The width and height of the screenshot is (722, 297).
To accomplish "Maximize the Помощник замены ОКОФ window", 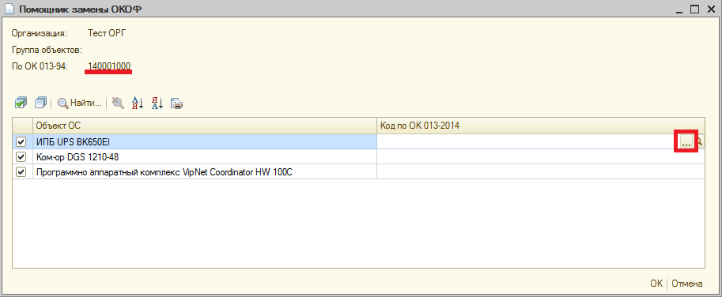I will click(695, 9).
